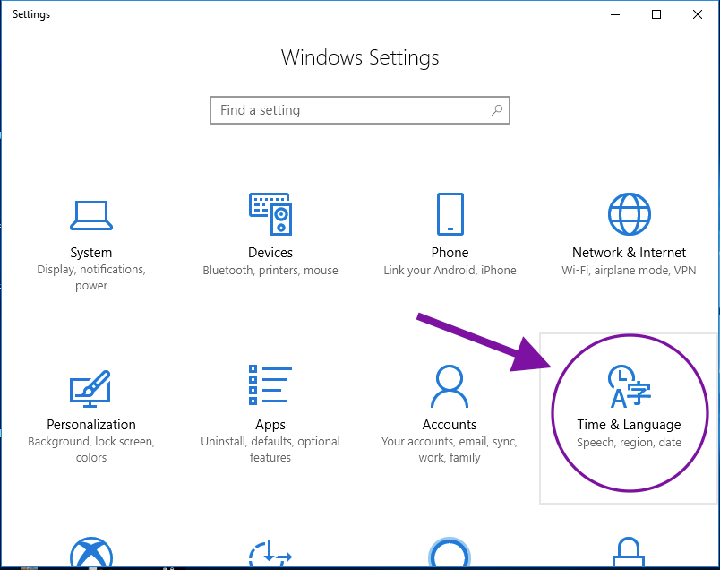Click 'Uninstall, defaults, optional features' description
The height and width of the screenshot is (570, 720).
point(270,450)
